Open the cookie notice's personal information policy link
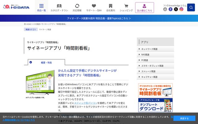 point(19,120)
